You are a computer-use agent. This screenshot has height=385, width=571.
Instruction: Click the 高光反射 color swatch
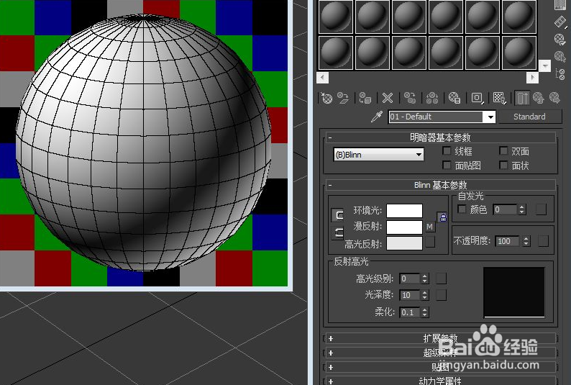(x=404, y=243)
